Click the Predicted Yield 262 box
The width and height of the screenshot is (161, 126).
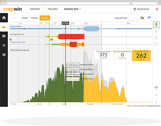pyautogui.click(x=141, y=55)
